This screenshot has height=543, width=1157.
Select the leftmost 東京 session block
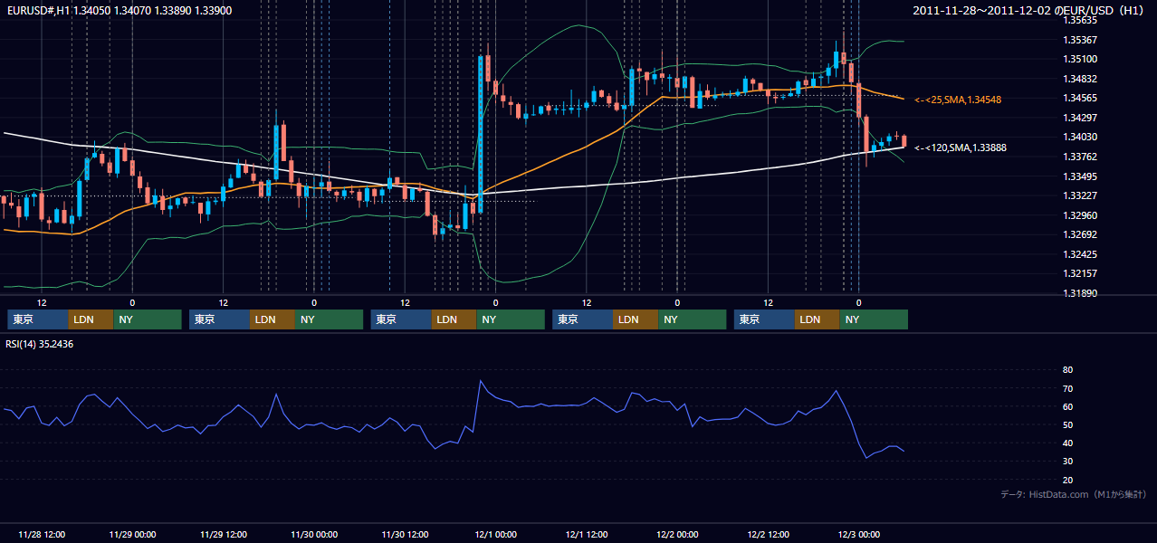pos(38,319)
